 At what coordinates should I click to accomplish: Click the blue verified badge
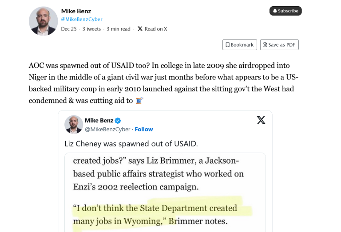pos(118,121)
